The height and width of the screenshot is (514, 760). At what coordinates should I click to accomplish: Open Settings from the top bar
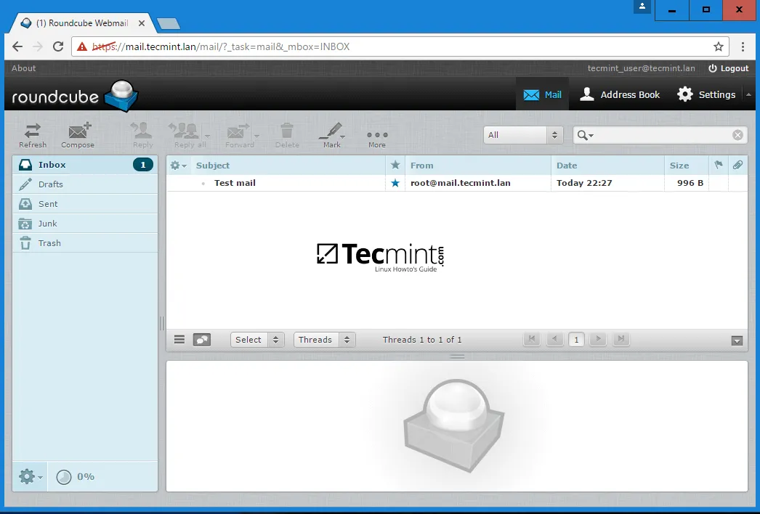tap(706, 95)
